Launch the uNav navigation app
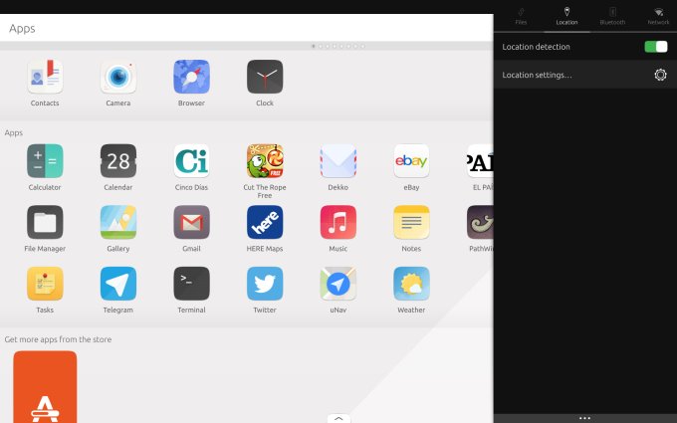Screen dimensions: 677x423 [x=338, y=284]
